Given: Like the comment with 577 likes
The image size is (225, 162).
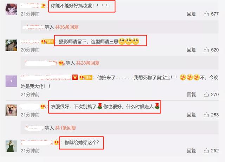Looking at the screenshot, I should (206, 14).
